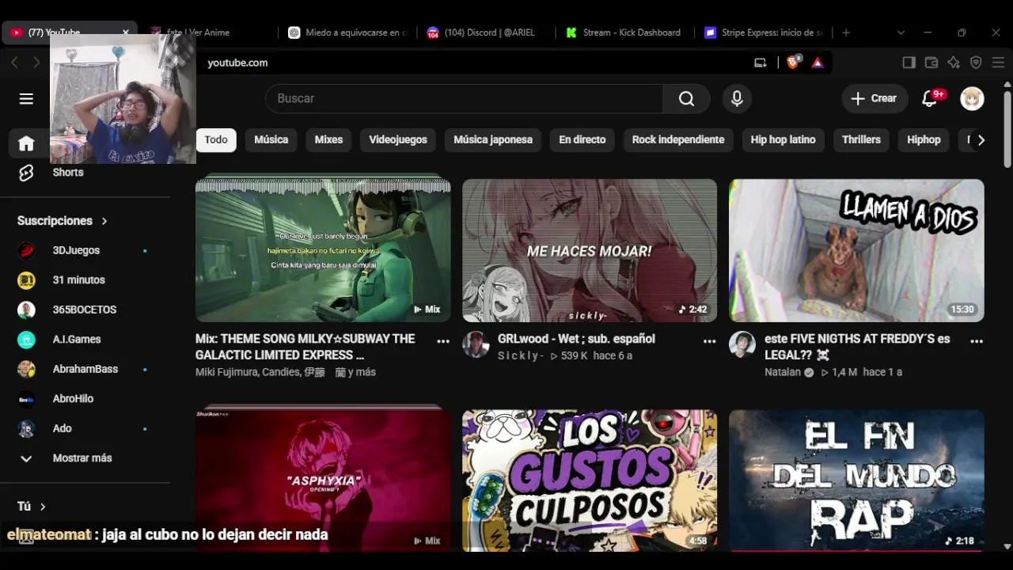Open the 3DJuegos channel avatar
The width and height of the screenshot is (1013, 570).
tap(26, 250)
